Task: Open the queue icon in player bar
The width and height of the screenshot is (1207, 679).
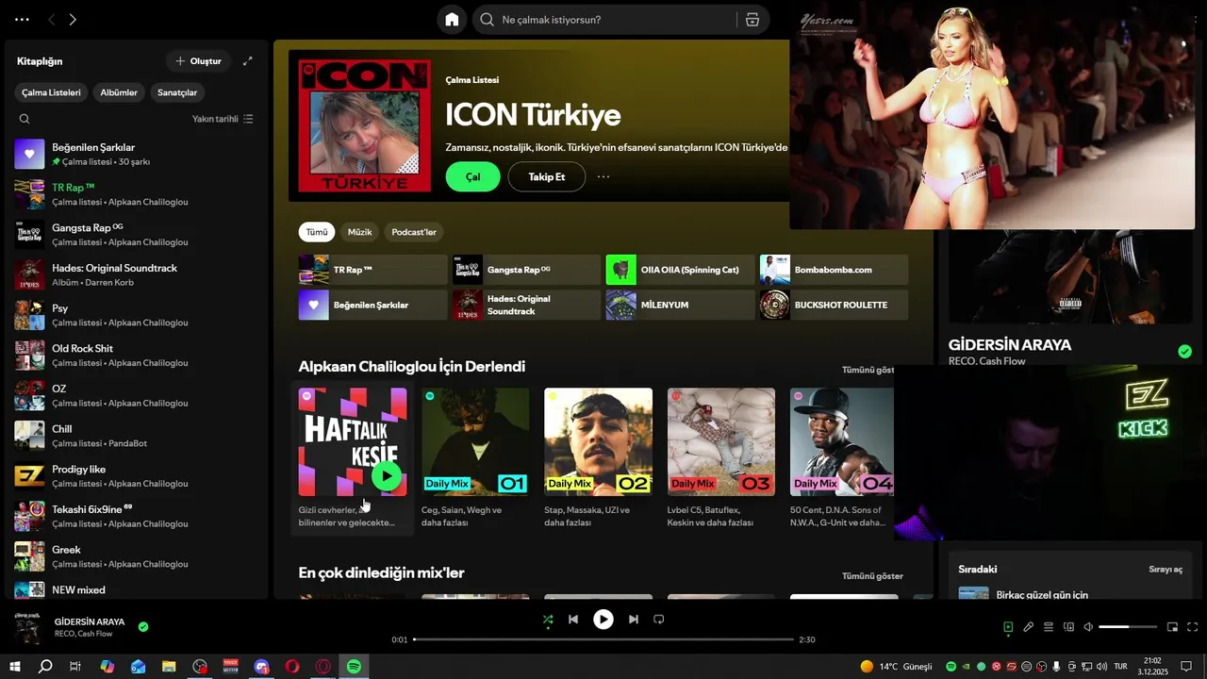Action: [1049, 627]
